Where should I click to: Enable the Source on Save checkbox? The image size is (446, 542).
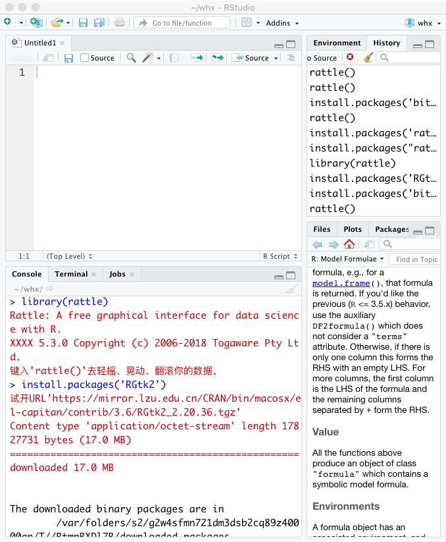click(85, 58)
